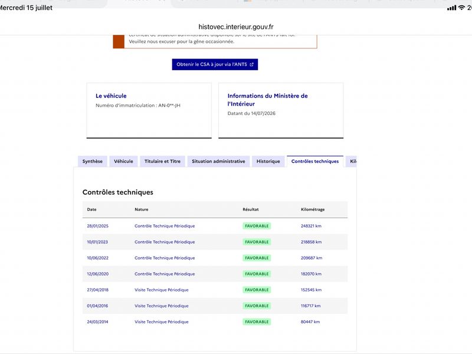Open the Synthèse tab
This screenshot has width=472, height=354.
(93, 161)
